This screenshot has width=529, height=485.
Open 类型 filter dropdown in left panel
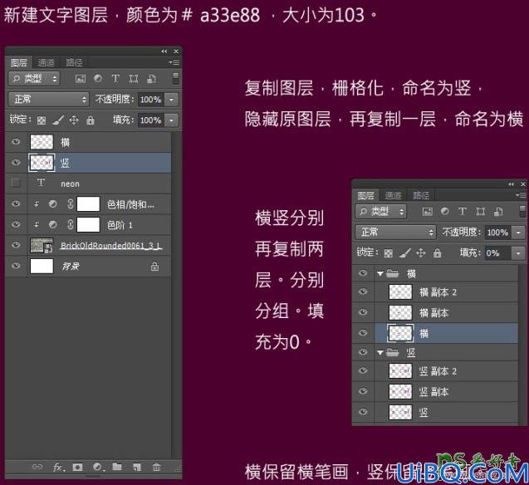click(x=34, y=79)
